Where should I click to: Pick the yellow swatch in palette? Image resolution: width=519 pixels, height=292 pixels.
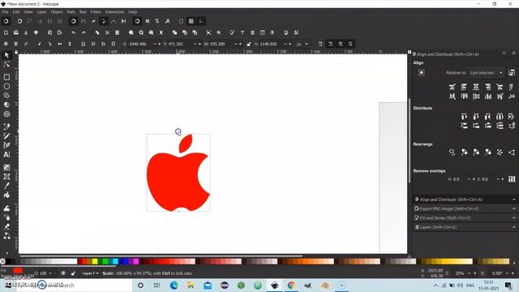[95, 261]
